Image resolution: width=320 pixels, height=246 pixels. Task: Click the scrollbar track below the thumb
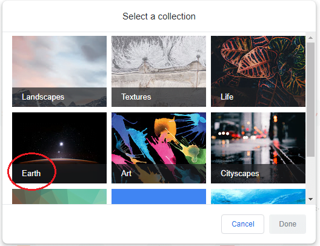click(x=311, y=176)
